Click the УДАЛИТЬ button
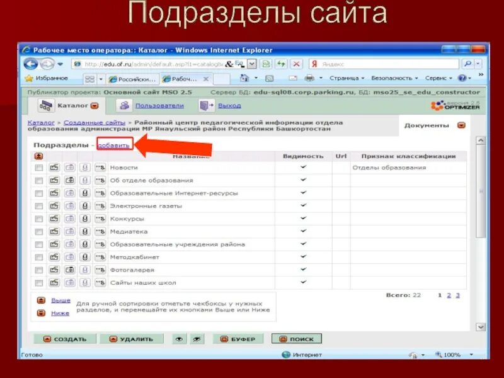This screenshot has height=378, width=504. click(132, 339)
